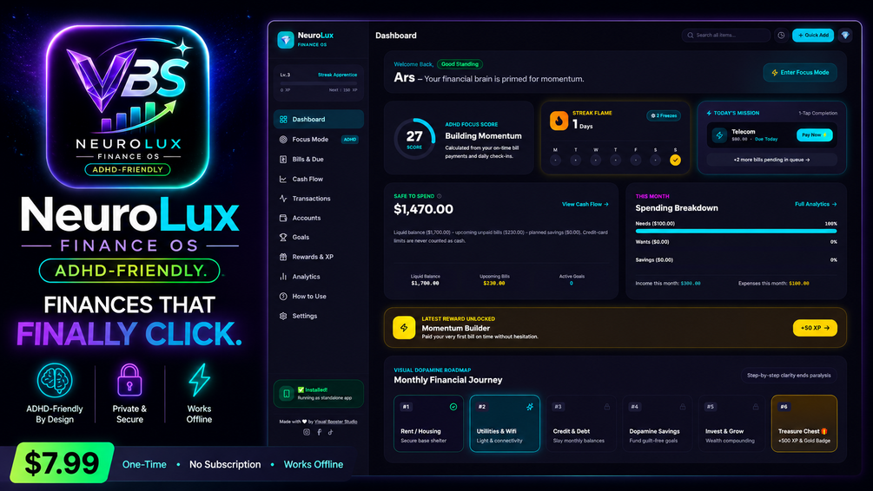Open the Visual Booster Studio link
The height and width of the screenshot is (491, 873).
point(335,422)
